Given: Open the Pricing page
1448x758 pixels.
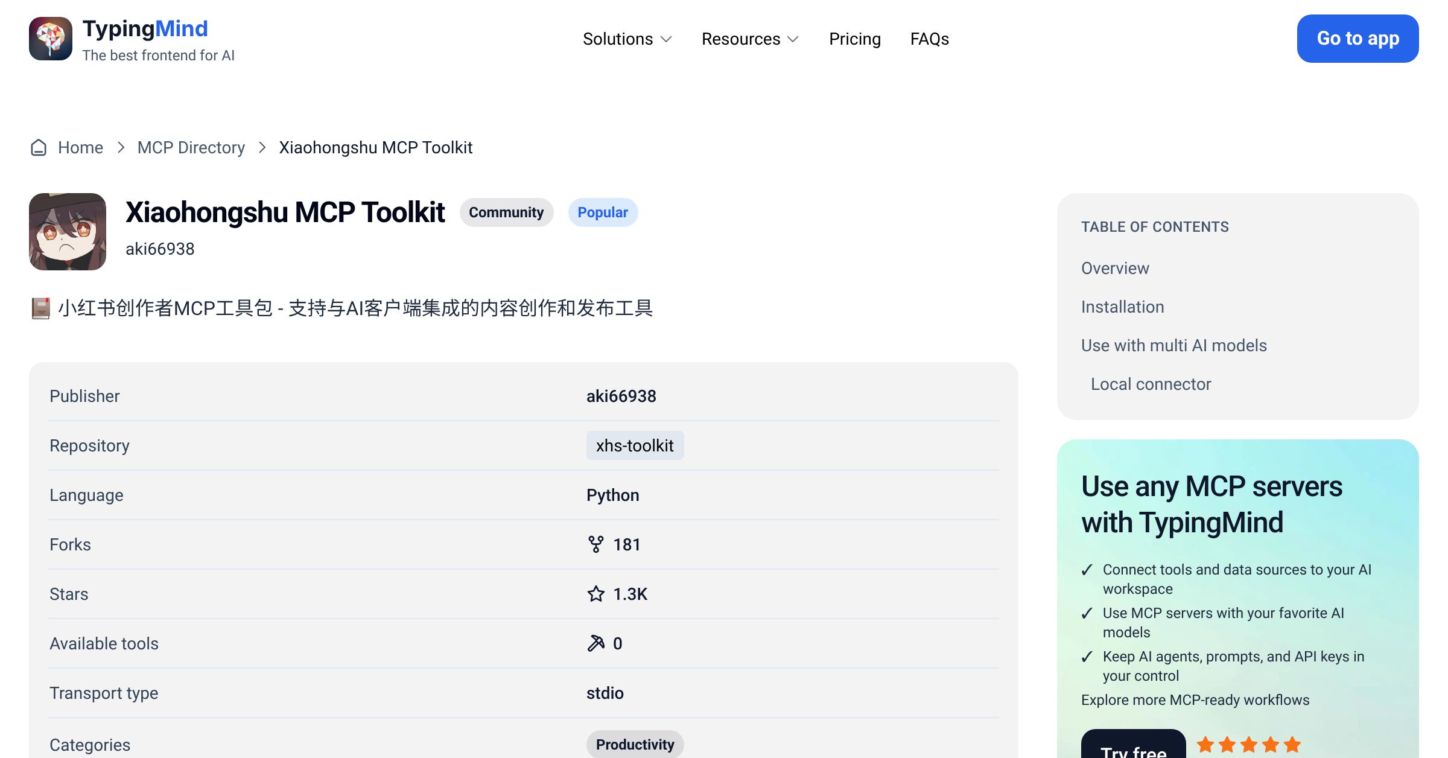Looking at the screenshot, I should click(854, 39).
